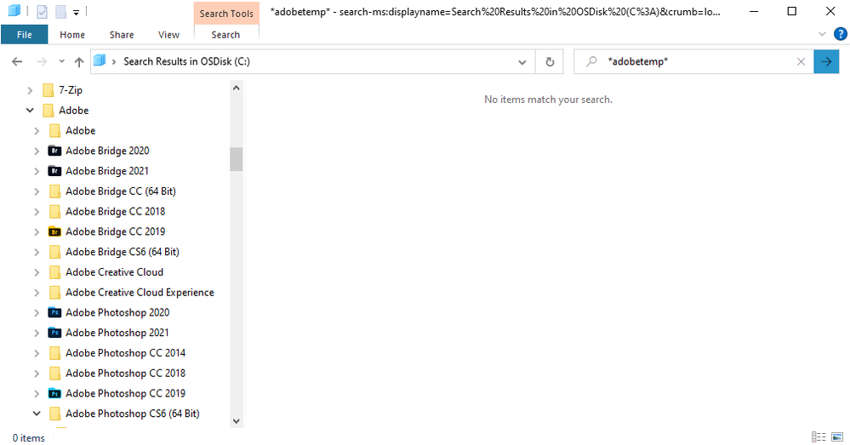850x445 pixels.
Task: Select the Adobe Photoshop 2020 Ps icon
Action: pyautogui.click(x=54, y=312)
